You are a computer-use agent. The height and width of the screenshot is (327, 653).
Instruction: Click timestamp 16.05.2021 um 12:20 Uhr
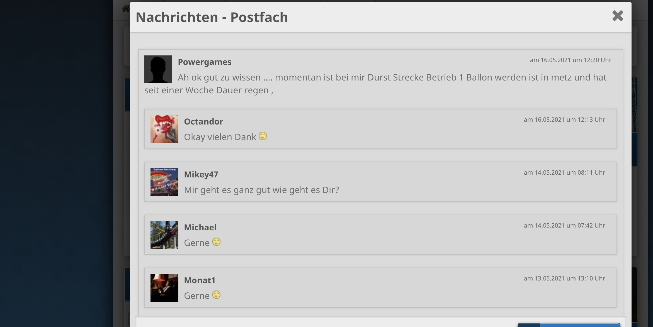(x=571, y=60)
